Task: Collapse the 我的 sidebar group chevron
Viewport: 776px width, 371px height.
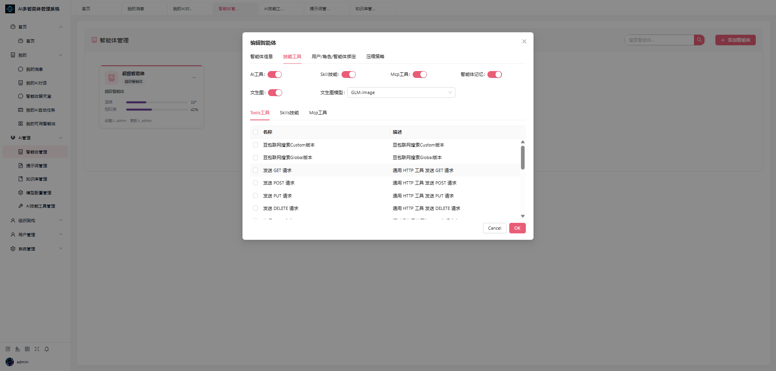Action: pos(61,55)
